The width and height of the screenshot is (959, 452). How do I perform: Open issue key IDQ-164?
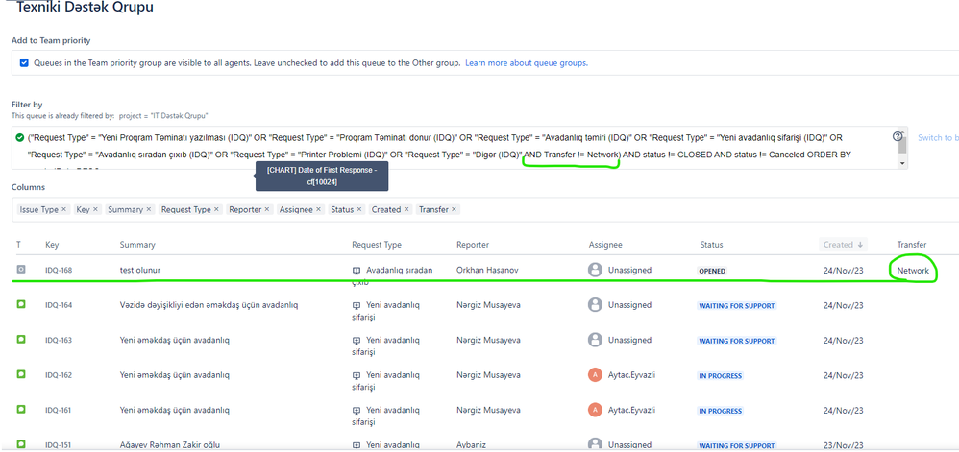pyautogui.click(x=59, y=305)
